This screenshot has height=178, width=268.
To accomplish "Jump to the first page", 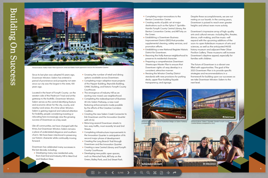I will [106, 173].
